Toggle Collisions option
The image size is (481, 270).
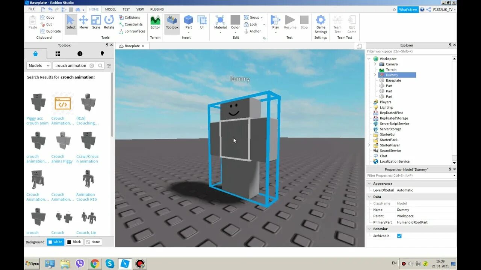[x=129, y=17]
